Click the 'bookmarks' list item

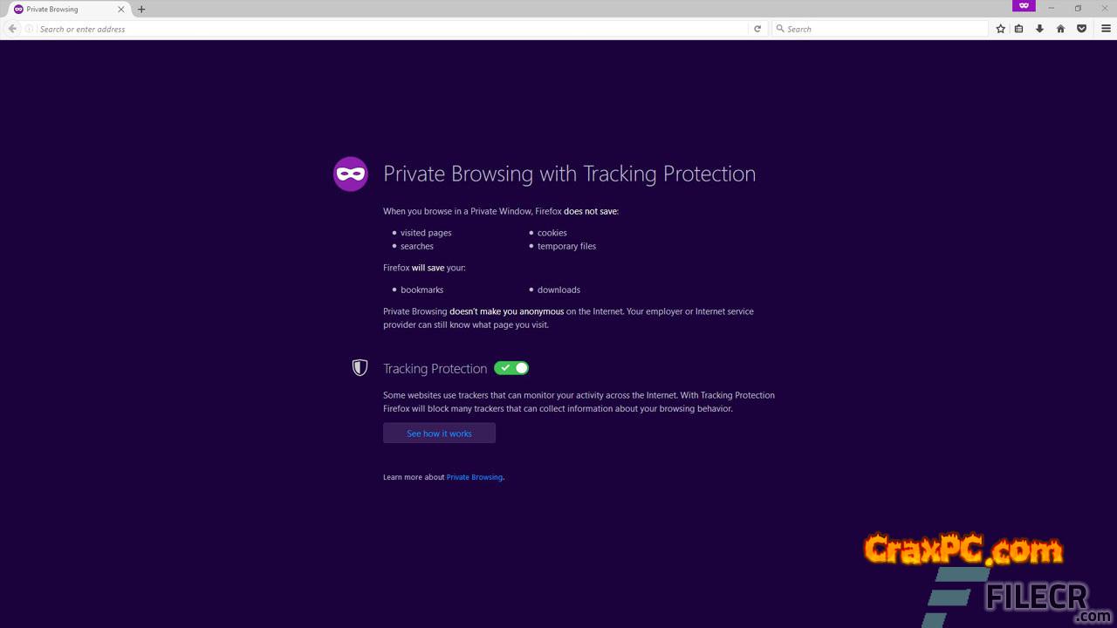pyautogui.click(x=422, y=290)
